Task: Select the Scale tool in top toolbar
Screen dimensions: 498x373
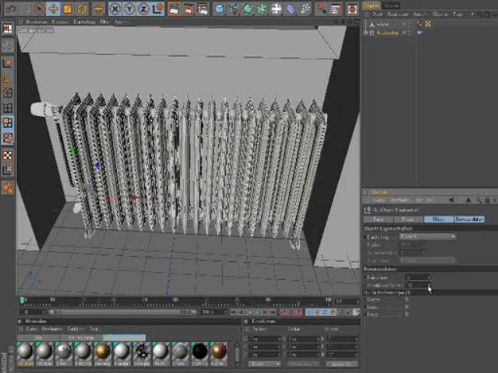Action: (67, 9)
